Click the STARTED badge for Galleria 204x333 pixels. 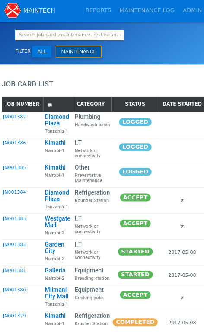point(135,274)
